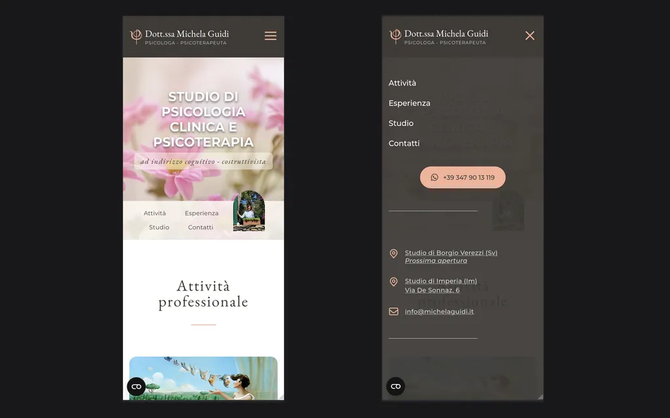Close the menu with the X icon
The width and height of the screenshot is (670, 418).
pyautogui.click(x=529, y=36)
